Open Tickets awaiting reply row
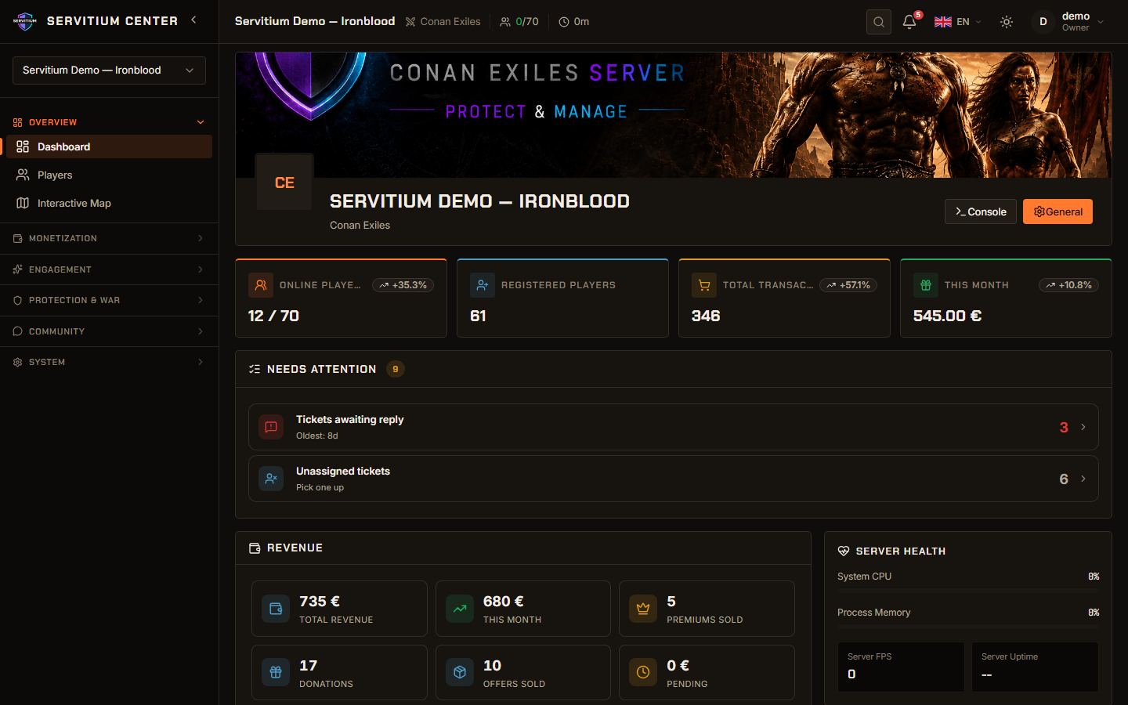1128x705 pixels. pyautogui.click(x=674, y=427)
